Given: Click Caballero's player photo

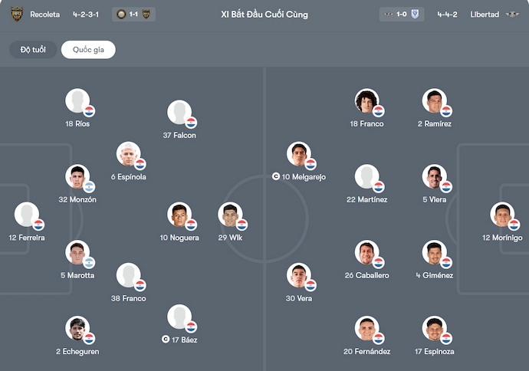Looking at the screenshot, I should (x=366, y=252).
